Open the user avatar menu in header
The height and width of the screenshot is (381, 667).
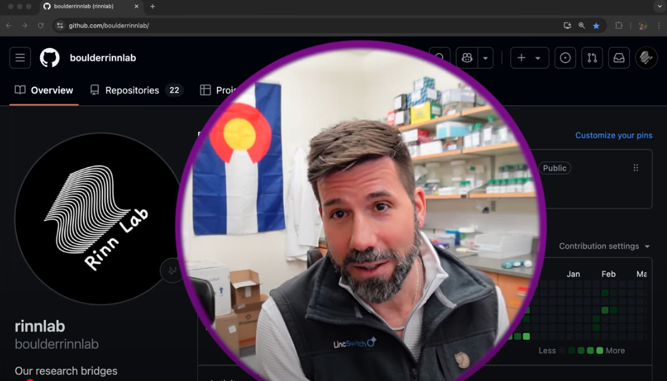pyautogui.click(x=646, y=58)
